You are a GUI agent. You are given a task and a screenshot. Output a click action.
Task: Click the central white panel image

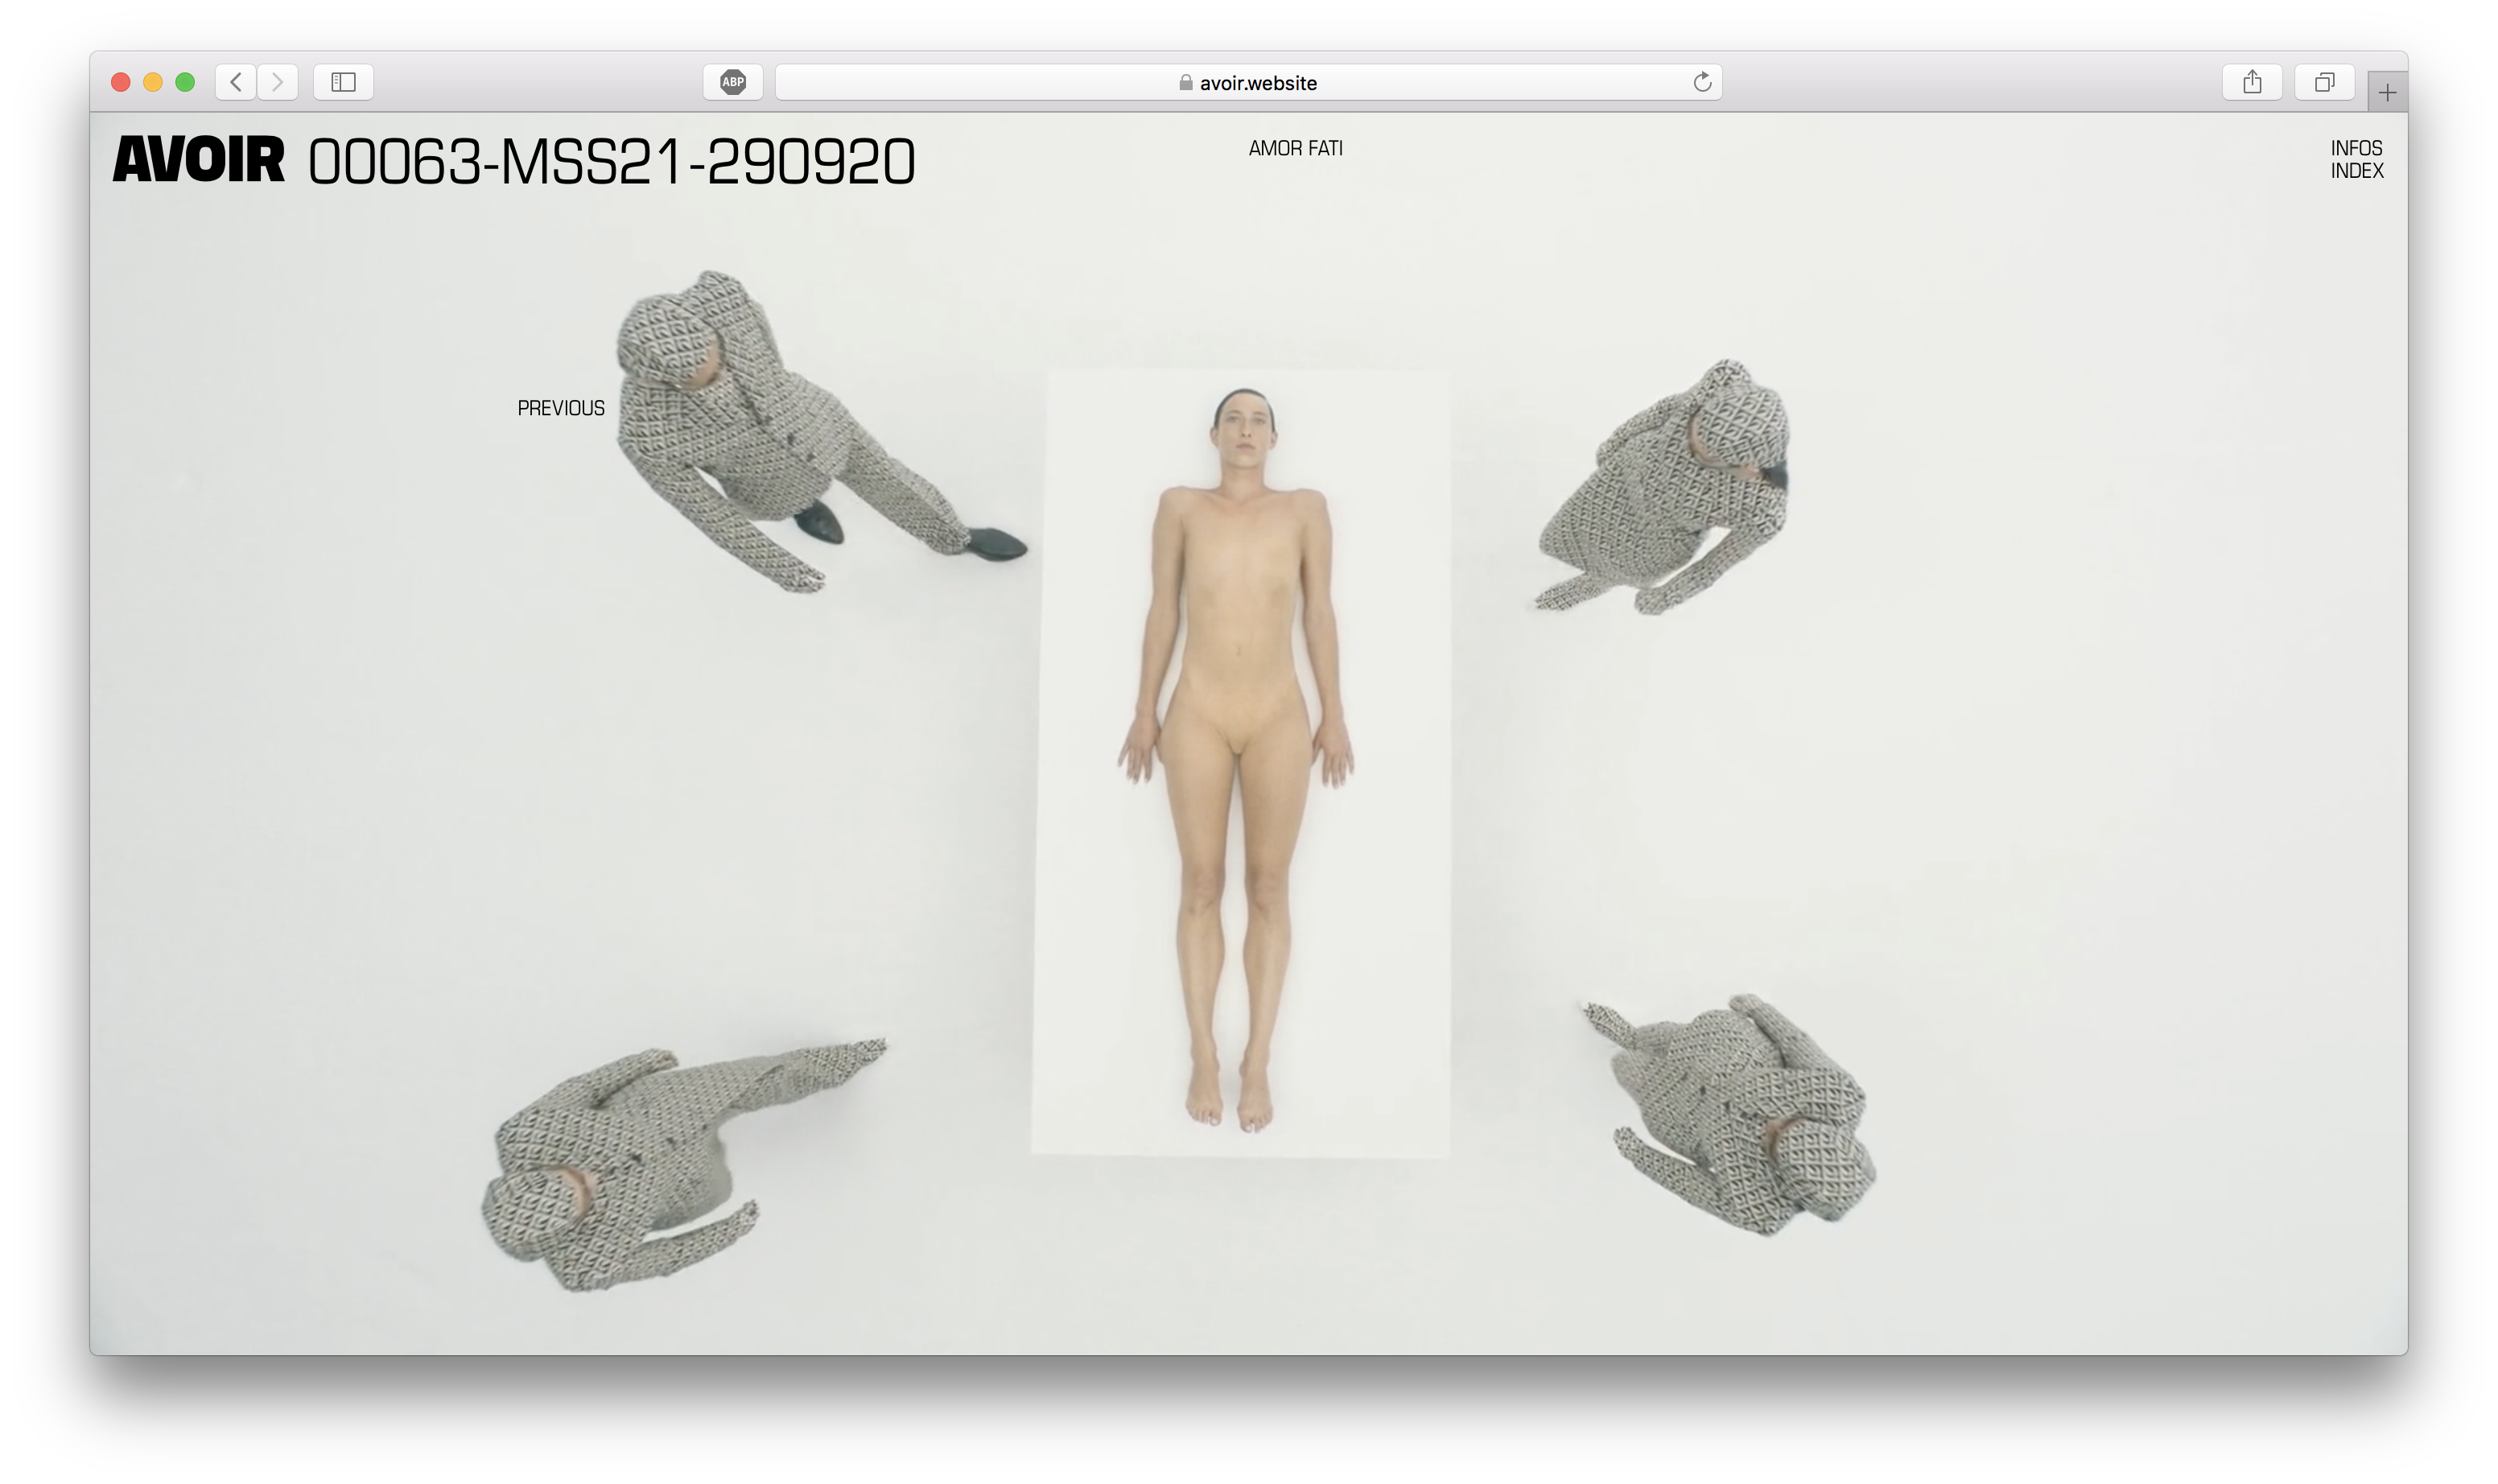1241,764
